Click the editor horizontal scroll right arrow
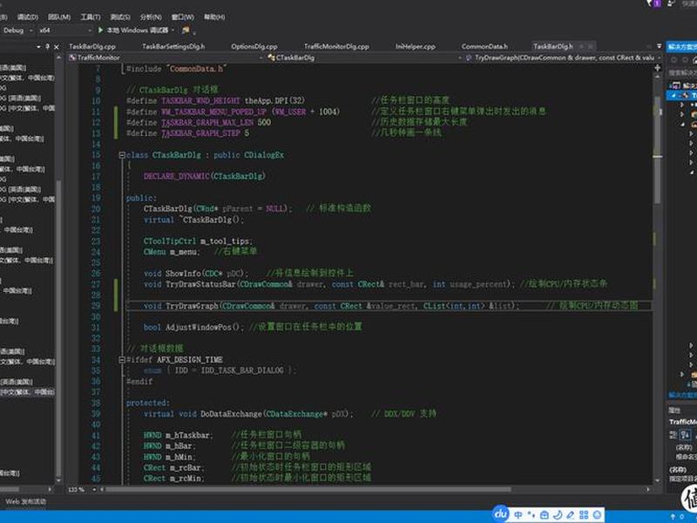This screenshot has width=697, height=523. pyautogui.click(x=648, y=490)
